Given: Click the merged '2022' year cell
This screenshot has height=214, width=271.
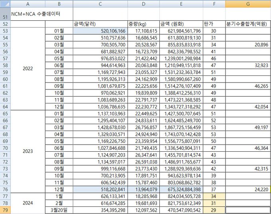Looking at the screenshot, I should pyautogui.click(x=28, y=69).
